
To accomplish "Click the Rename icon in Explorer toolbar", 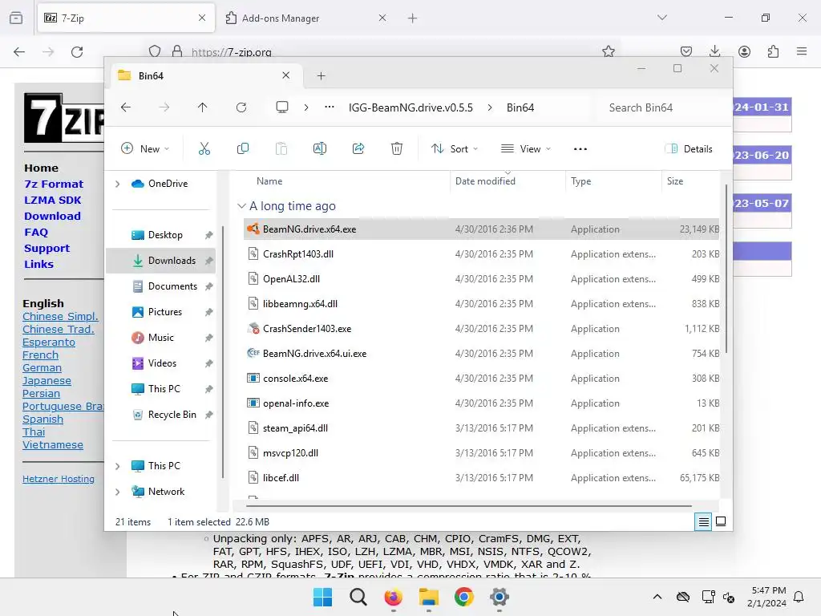I will click(x=319, y=148).
